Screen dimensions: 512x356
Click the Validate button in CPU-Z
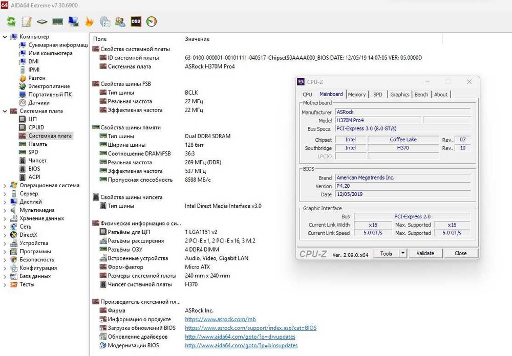click(425, 253)
